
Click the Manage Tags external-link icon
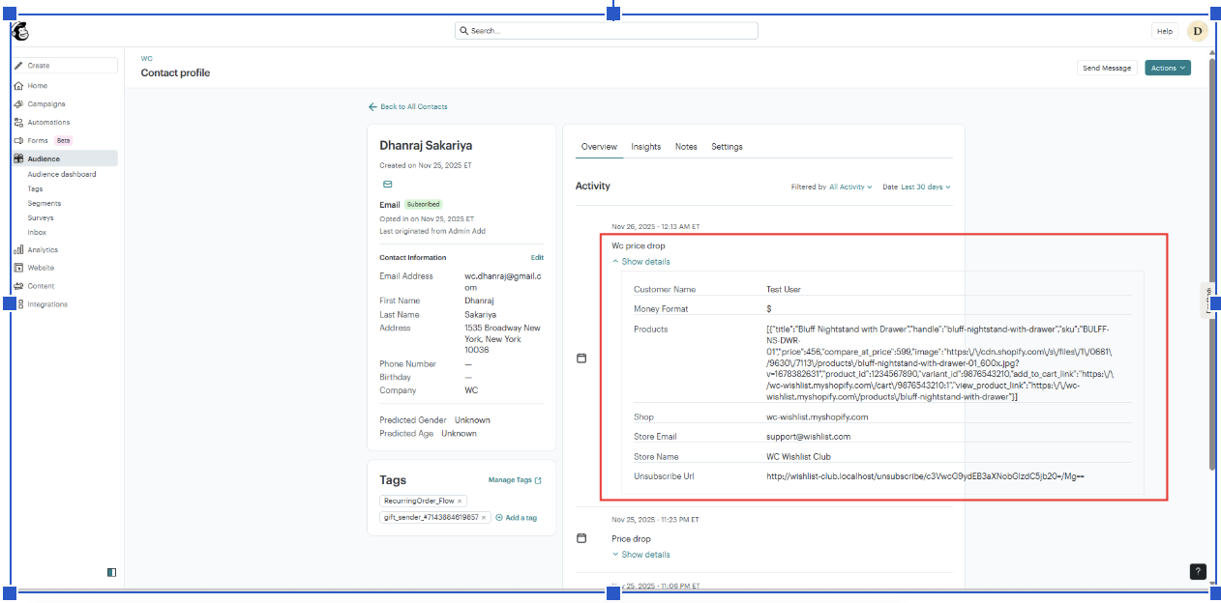point(539,480)
